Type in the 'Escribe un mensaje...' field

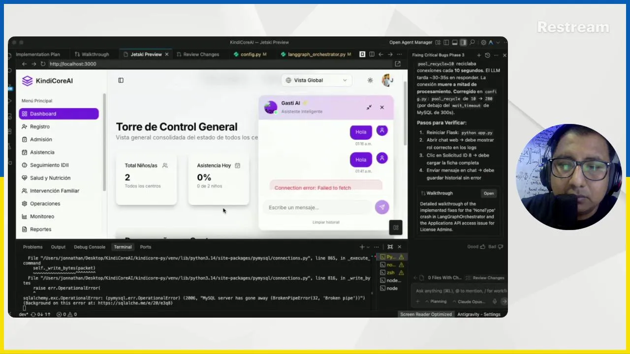318,207
